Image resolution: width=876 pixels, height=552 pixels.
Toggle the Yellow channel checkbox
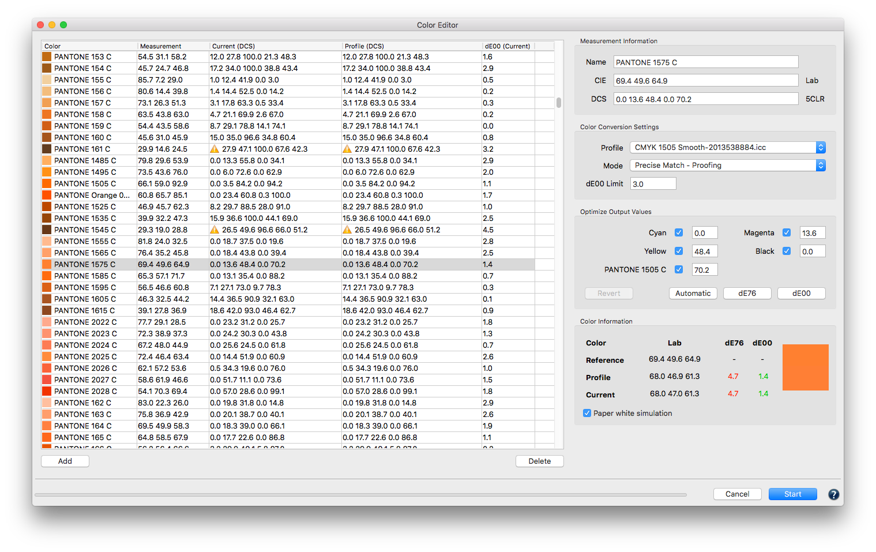click(x=679, y=251)
